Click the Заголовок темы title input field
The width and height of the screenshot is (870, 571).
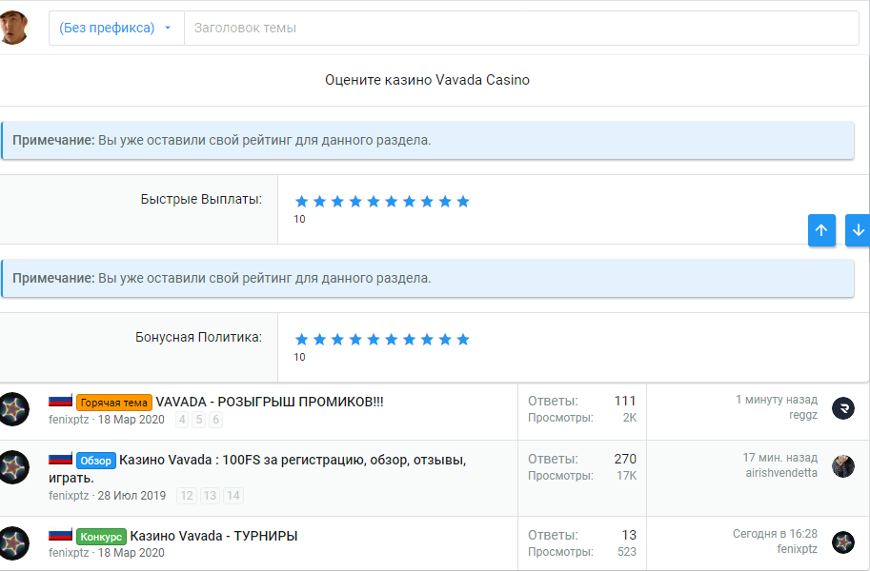[x=521, y=28]
